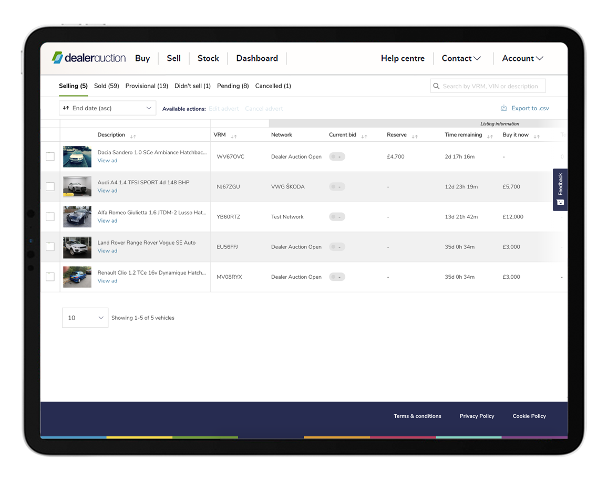Open the Renault Clio car thumbnail
607x483 pixels.
(77, 277)
